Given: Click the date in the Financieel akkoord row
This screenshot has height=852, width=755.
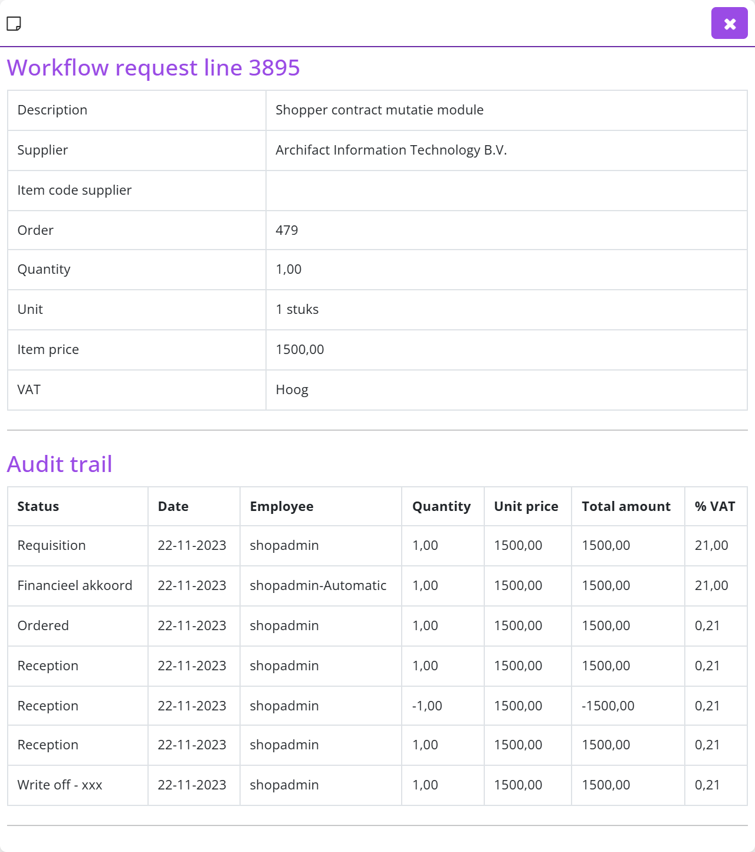Looking at the screenshot, I should (x=192, y=585).
